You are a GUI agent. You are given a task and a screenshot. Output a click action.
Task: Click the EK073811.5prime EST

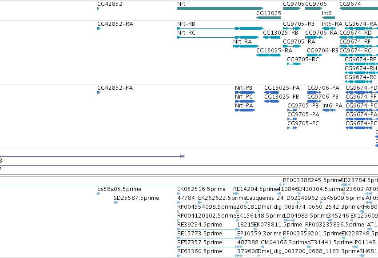pos(255,229)
